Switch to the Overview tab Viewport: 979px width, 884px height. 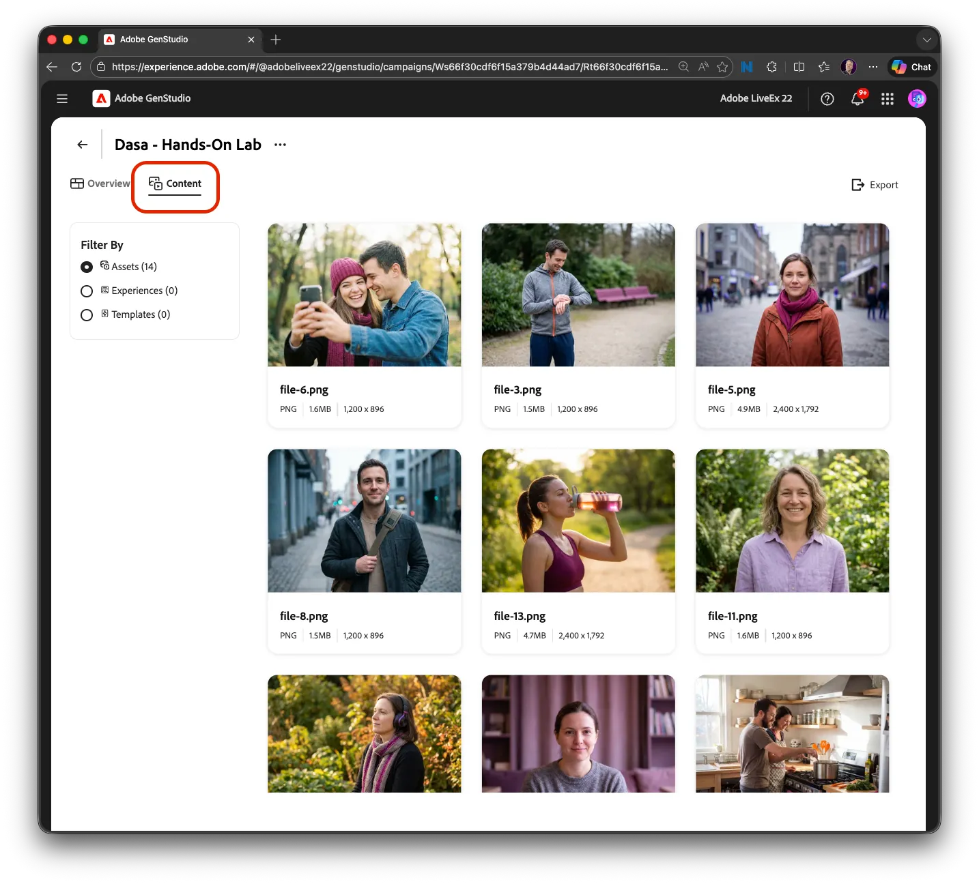(x=100, y=183)
